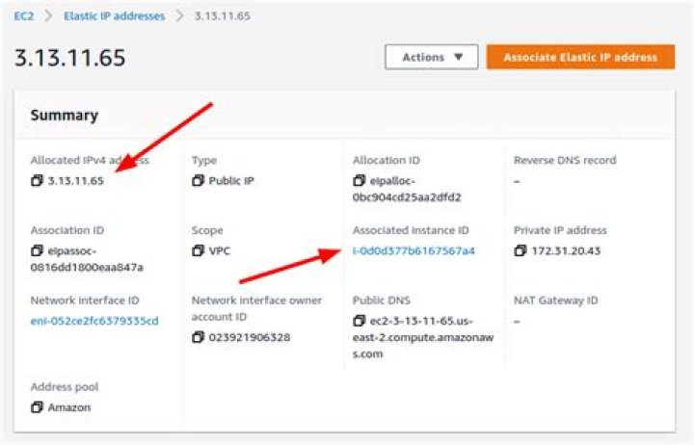Image resolution: width=694 pixels, height=445 pixels.
Task: Click the Reverse DNS record label
Action: [x=565, y=160]
